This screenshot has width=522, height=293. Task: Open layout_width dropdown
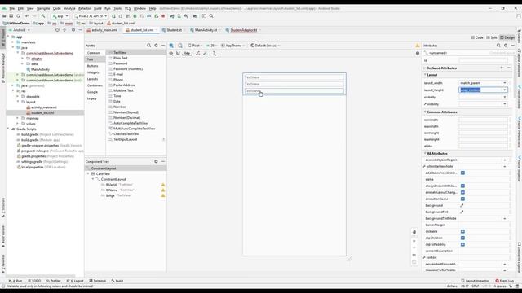(x=505, y=83)
